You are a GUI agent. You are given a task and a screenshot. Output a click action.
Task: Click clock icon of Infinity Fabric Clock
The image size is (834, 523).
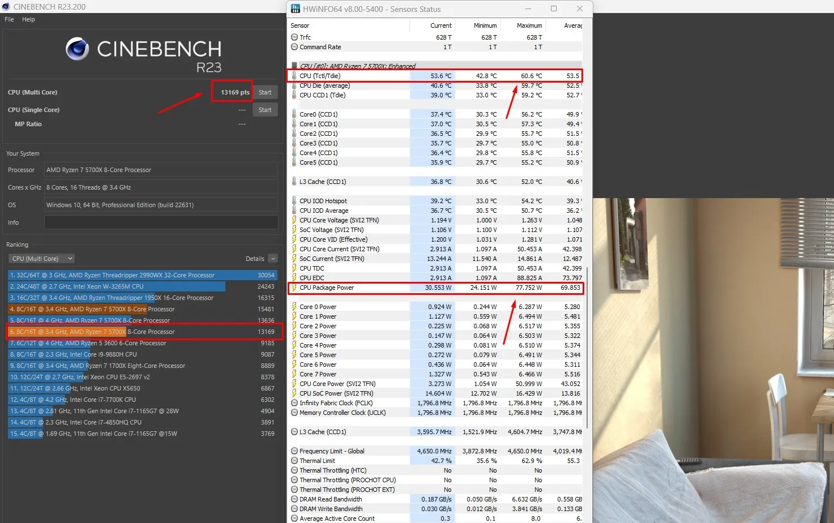point(294,403)
